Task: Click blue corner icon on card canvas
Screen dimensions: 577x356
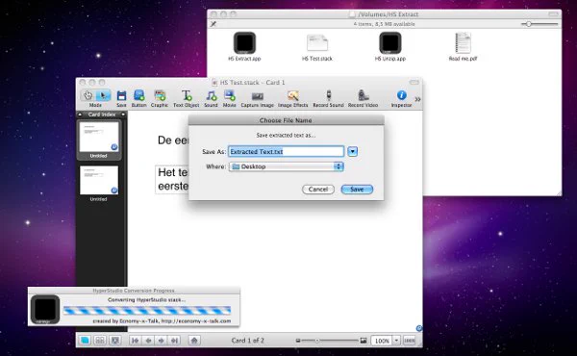Action: click(x=418, y=328)
